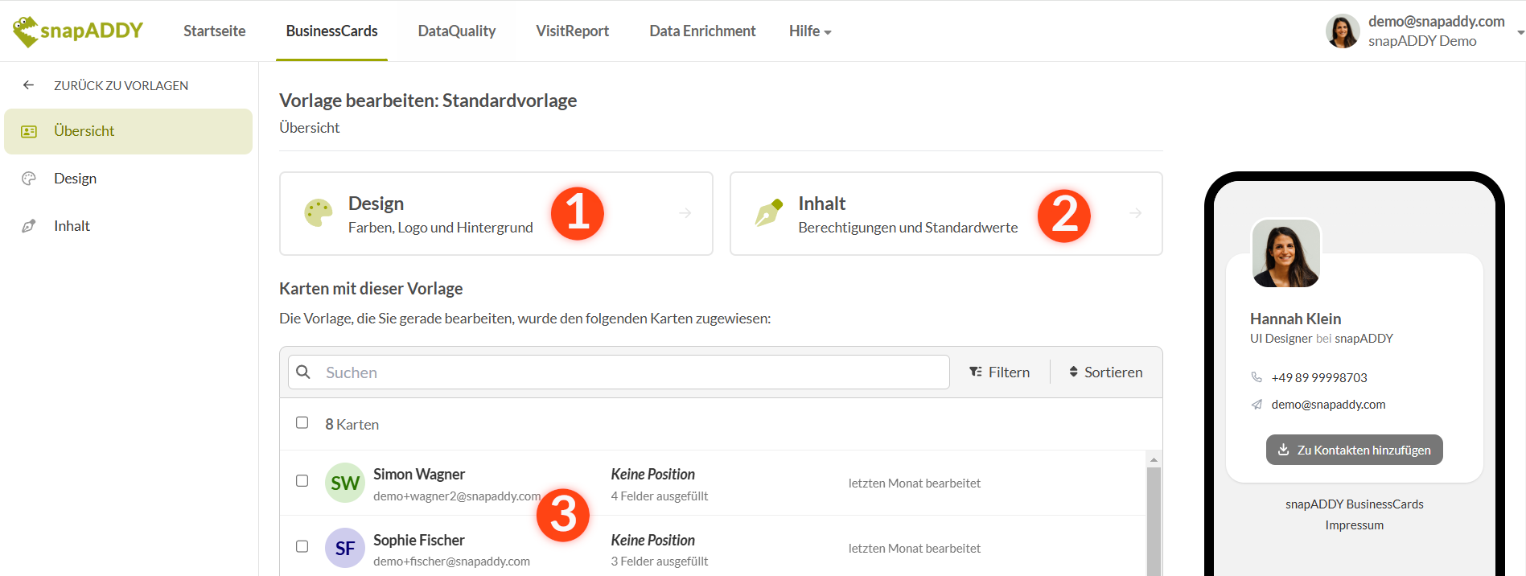Click the Design palette icon in sidebar
The image size is (1526, 576).
tap(29, 179)
